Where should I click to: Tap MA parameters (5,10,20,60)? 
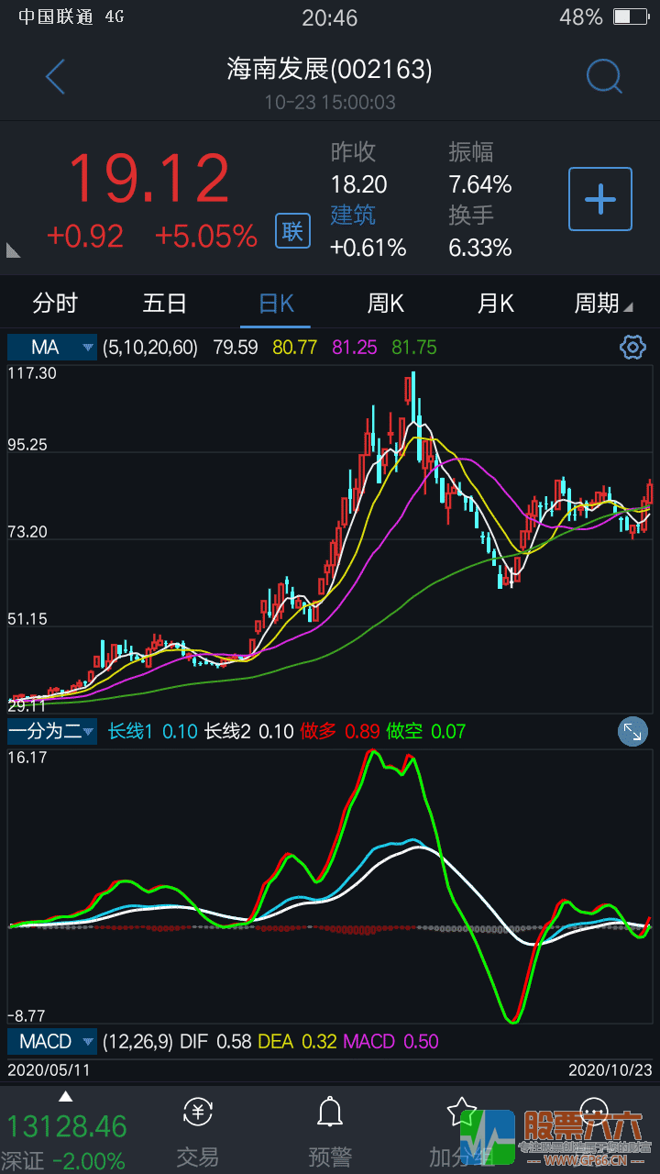pos(149,348)
